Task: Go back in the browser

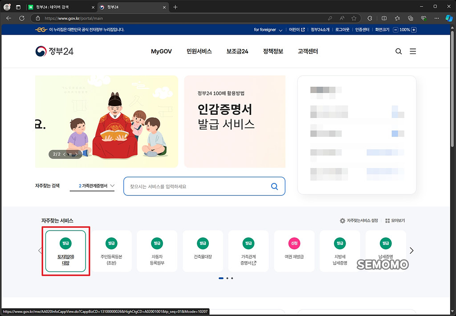Action: (9, 18)
